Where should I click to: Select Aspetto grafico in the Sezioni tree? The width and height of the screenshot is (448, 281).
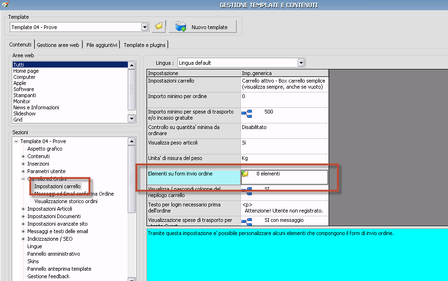click(x=45, y=149)
